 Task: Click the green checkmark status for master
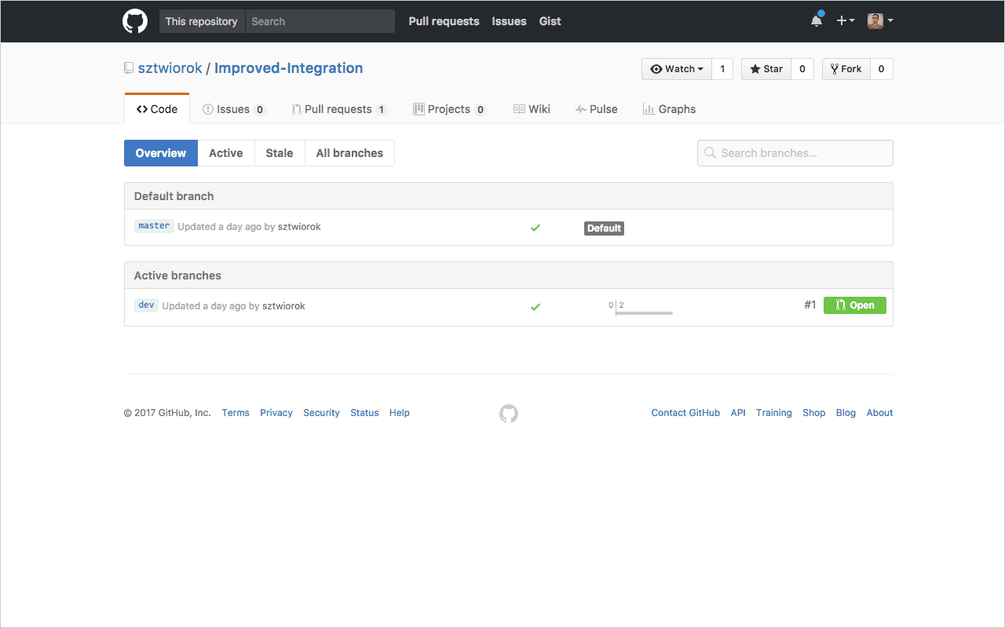point(535,228)
